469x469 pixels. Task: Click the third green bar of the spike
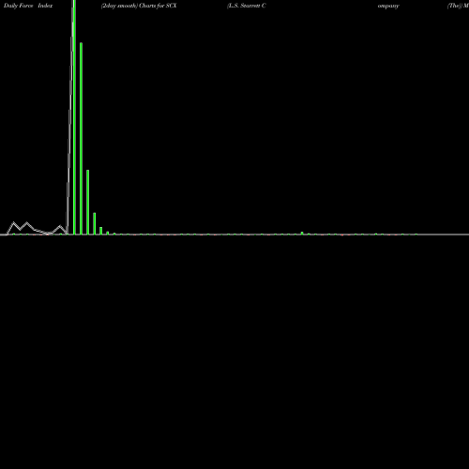click(88, 202)
